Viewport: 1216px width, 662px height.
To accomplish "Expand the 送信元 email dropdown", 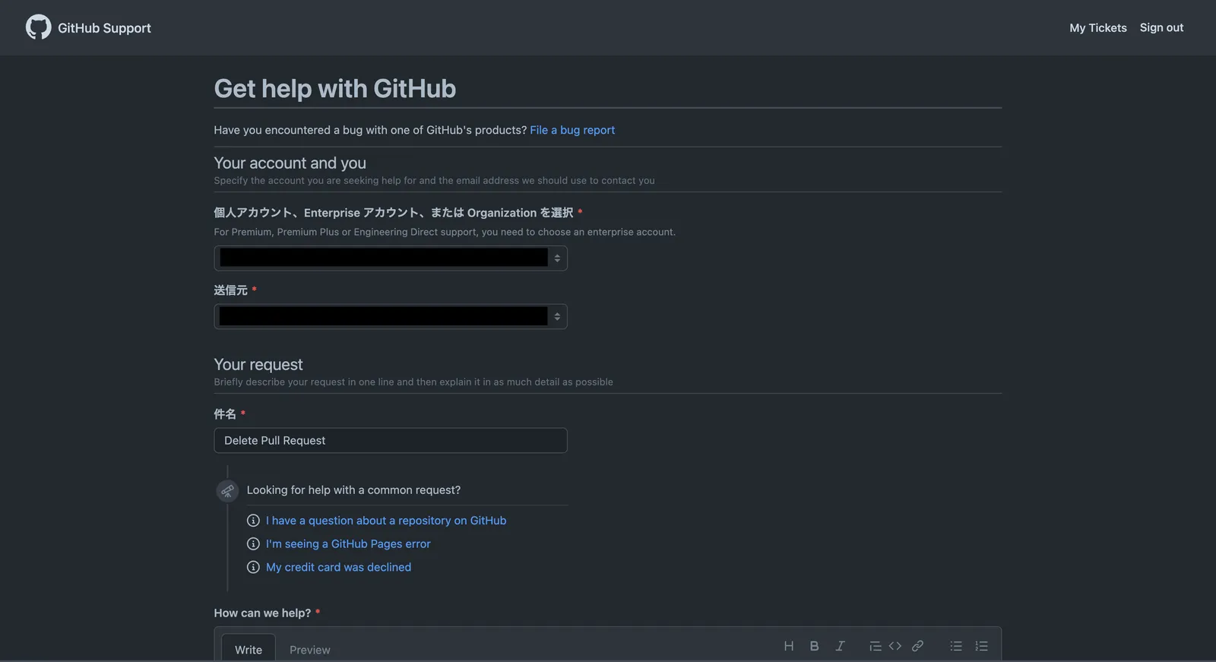I will coord(391,316).
